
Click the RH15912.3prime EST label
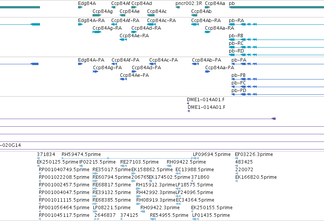pos(156,185)
